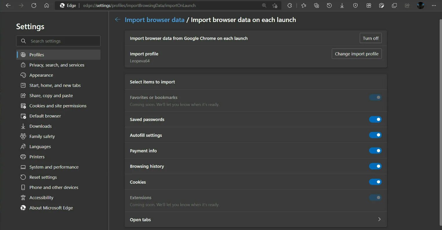Open Languages settings
The height and width of the screenshot is (230, 442).
pos(59,147)
